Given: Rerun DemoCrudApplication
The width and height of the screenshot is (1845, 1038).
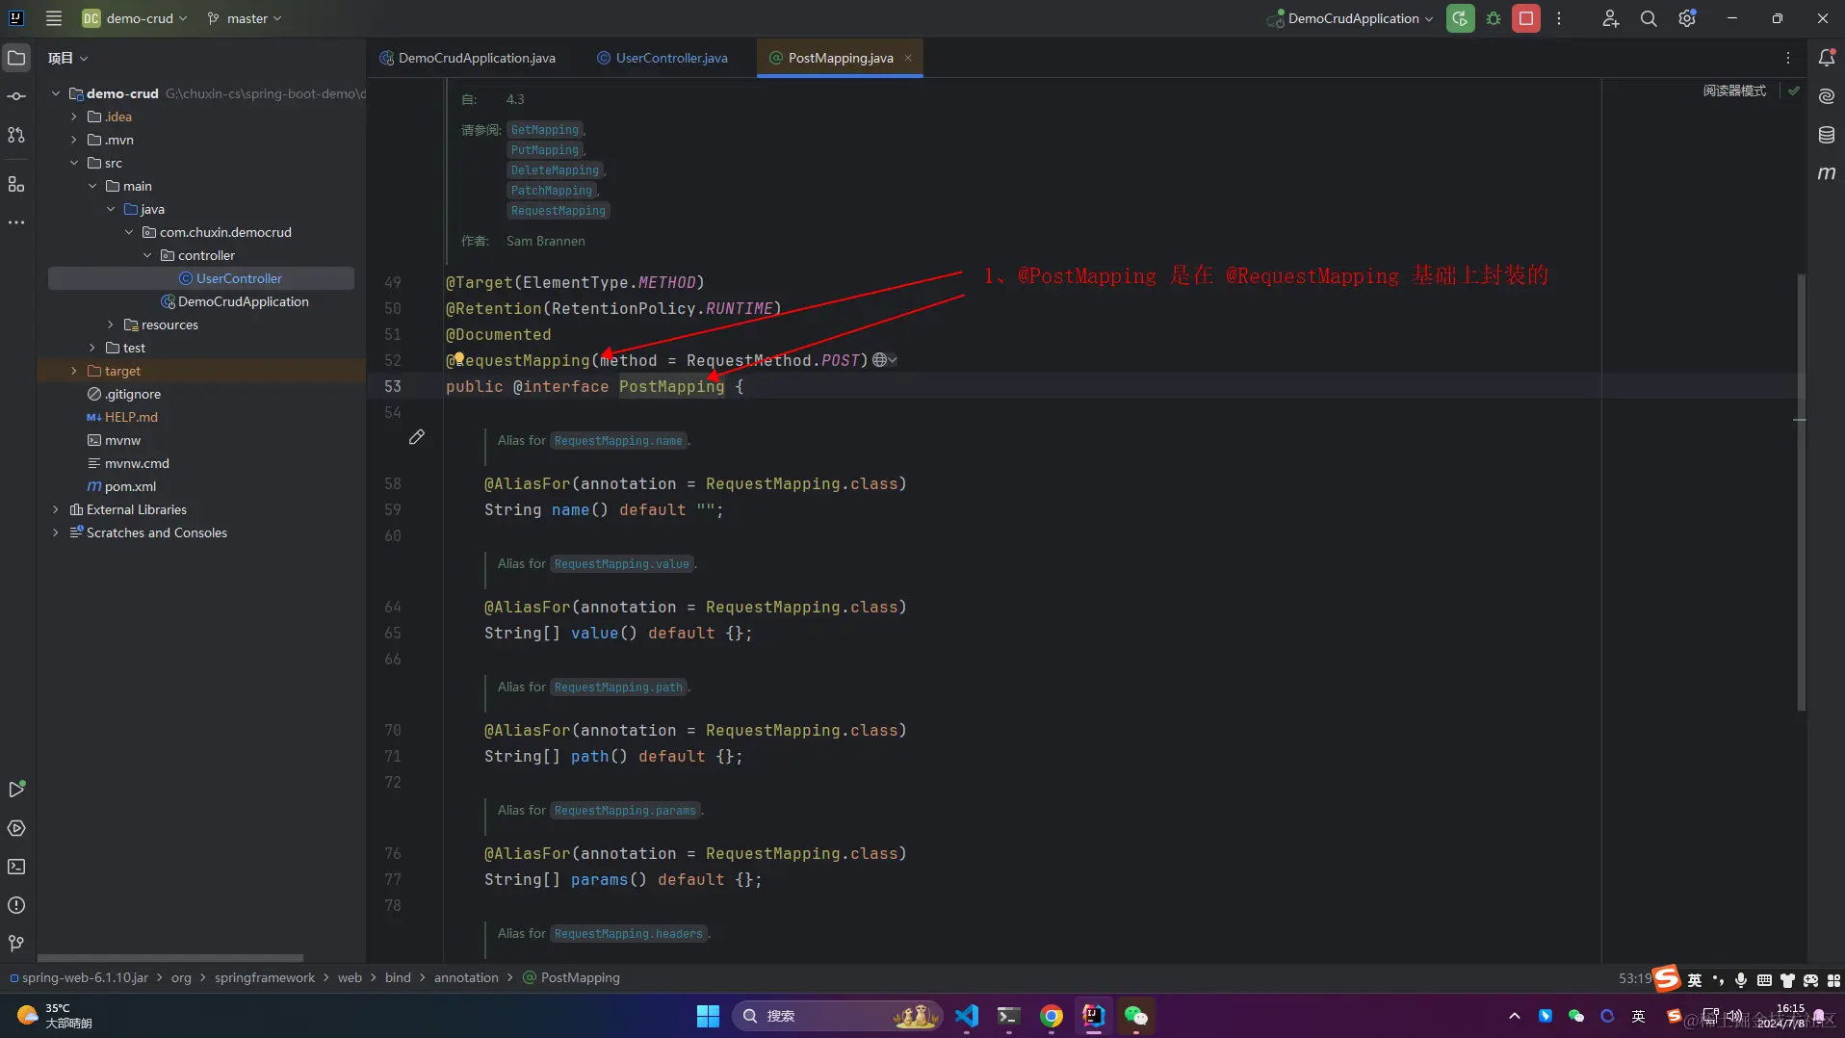Looking at the screenshot, I should (x=1460, y=18).
